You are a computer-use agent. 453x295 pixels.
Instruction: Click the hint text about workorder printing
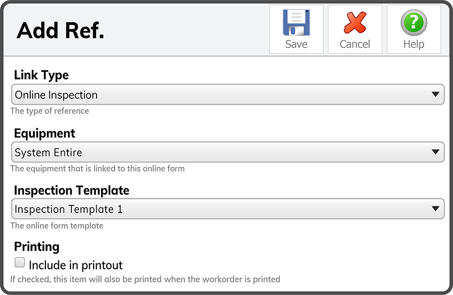(x=145, y=279)
